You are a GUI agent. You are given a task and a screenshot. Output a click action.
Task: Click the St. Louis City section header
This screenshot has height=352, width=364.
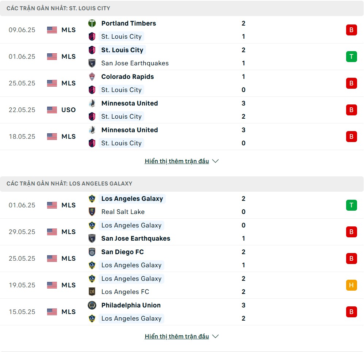click(182, 8)
